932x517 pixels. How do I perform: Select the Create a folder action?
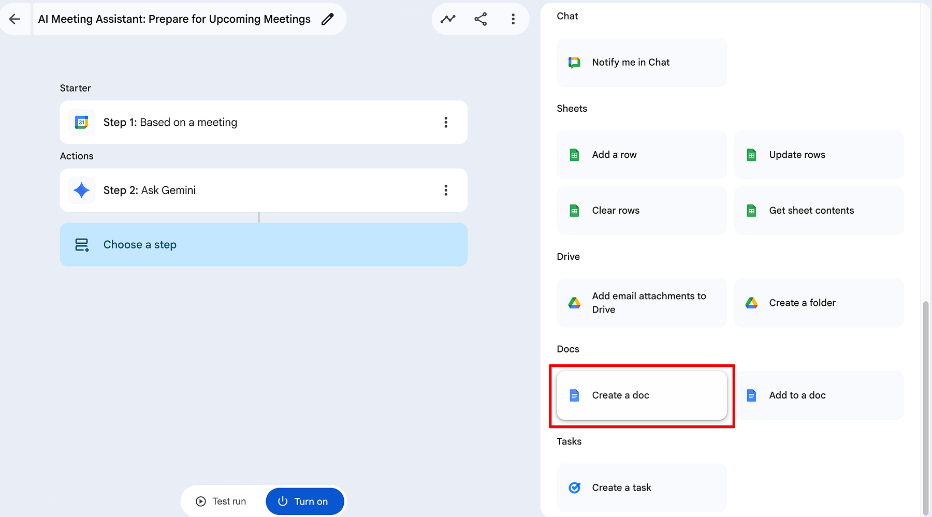click(x=819, y=303)
